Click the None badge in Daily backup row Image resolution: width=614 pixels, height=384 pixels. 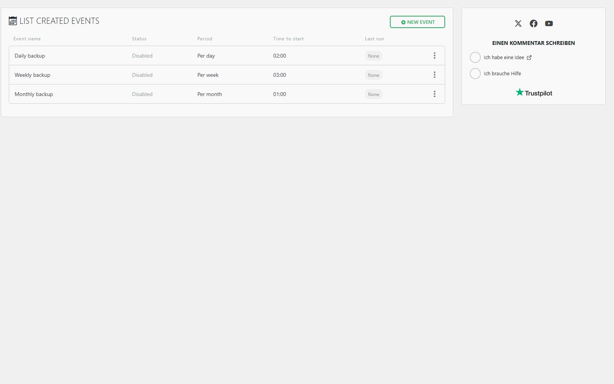(373, 56)
